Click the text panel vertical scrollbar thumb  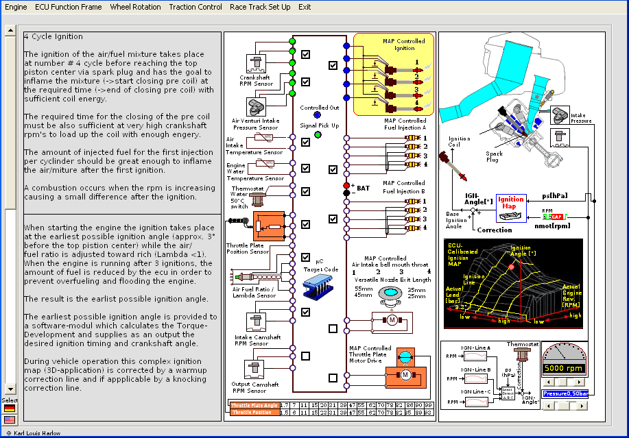click(x=10, y=123)
